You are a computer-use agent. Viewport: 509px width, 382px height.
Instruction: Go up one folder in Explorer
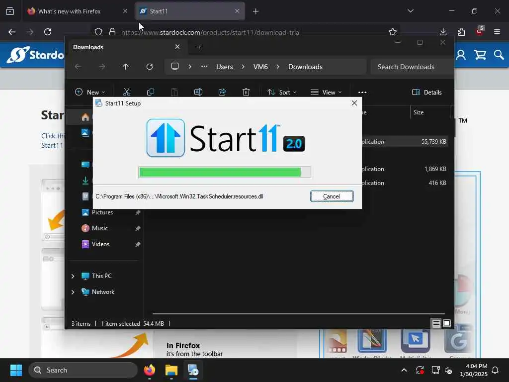pyautogui.click(x=126, y=67)
